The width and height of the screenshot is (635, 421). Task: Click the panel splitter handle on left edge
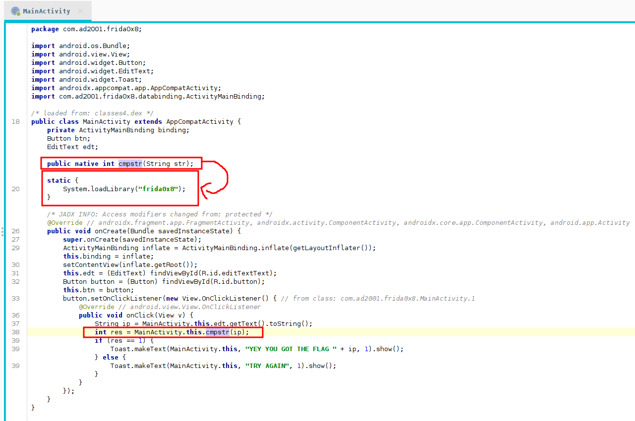pyautogui.click(x=2, y=231)
